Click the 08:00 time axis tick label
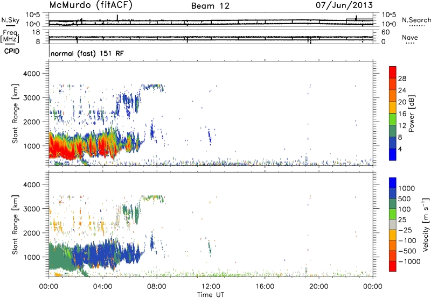This screenshot has width=431, height=298. pyautogui.click(x=157, y=287)
